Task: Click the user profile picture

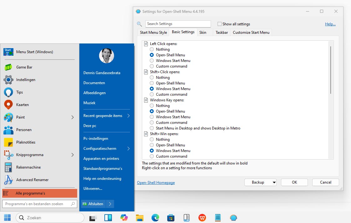Action: coord(106,56)
